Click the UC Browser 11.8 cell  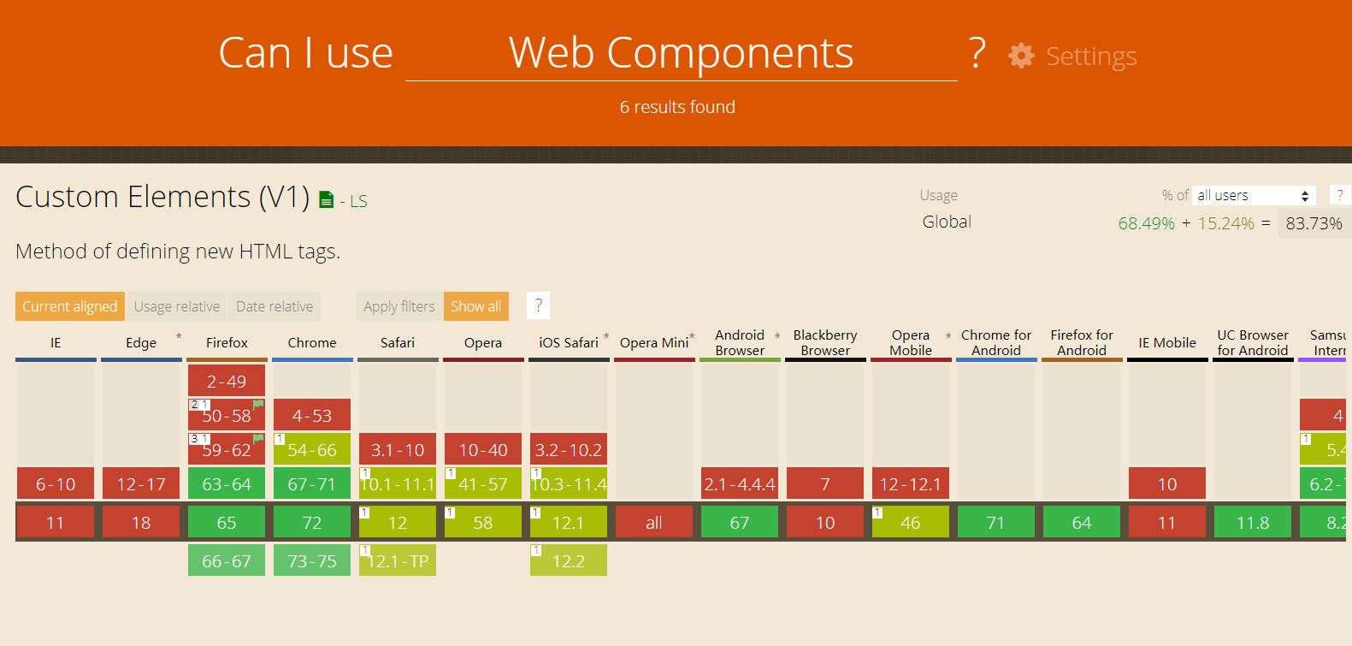tap(1253, 522)
